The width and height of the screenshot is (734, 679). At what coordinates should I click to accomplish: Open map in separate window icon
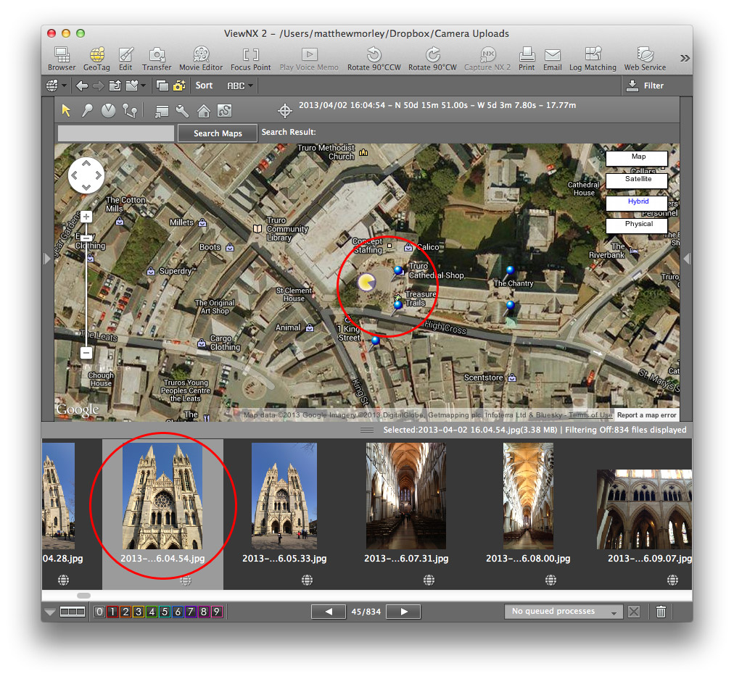point(162,112)
